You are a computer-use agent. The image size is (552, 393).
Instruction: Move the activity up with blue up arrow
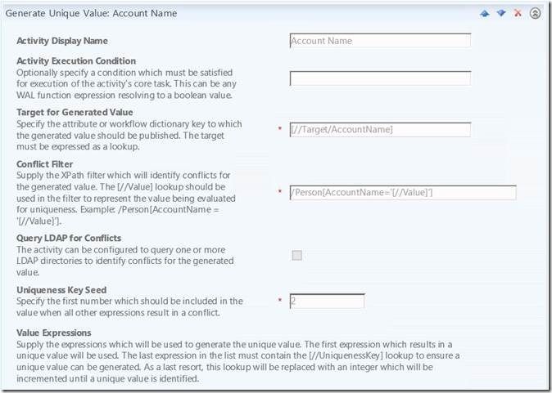pyautogui.click(x=485, y=14)
